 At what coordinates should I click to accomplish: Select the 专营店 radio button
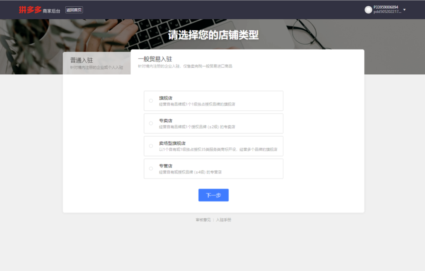[150, 168]
